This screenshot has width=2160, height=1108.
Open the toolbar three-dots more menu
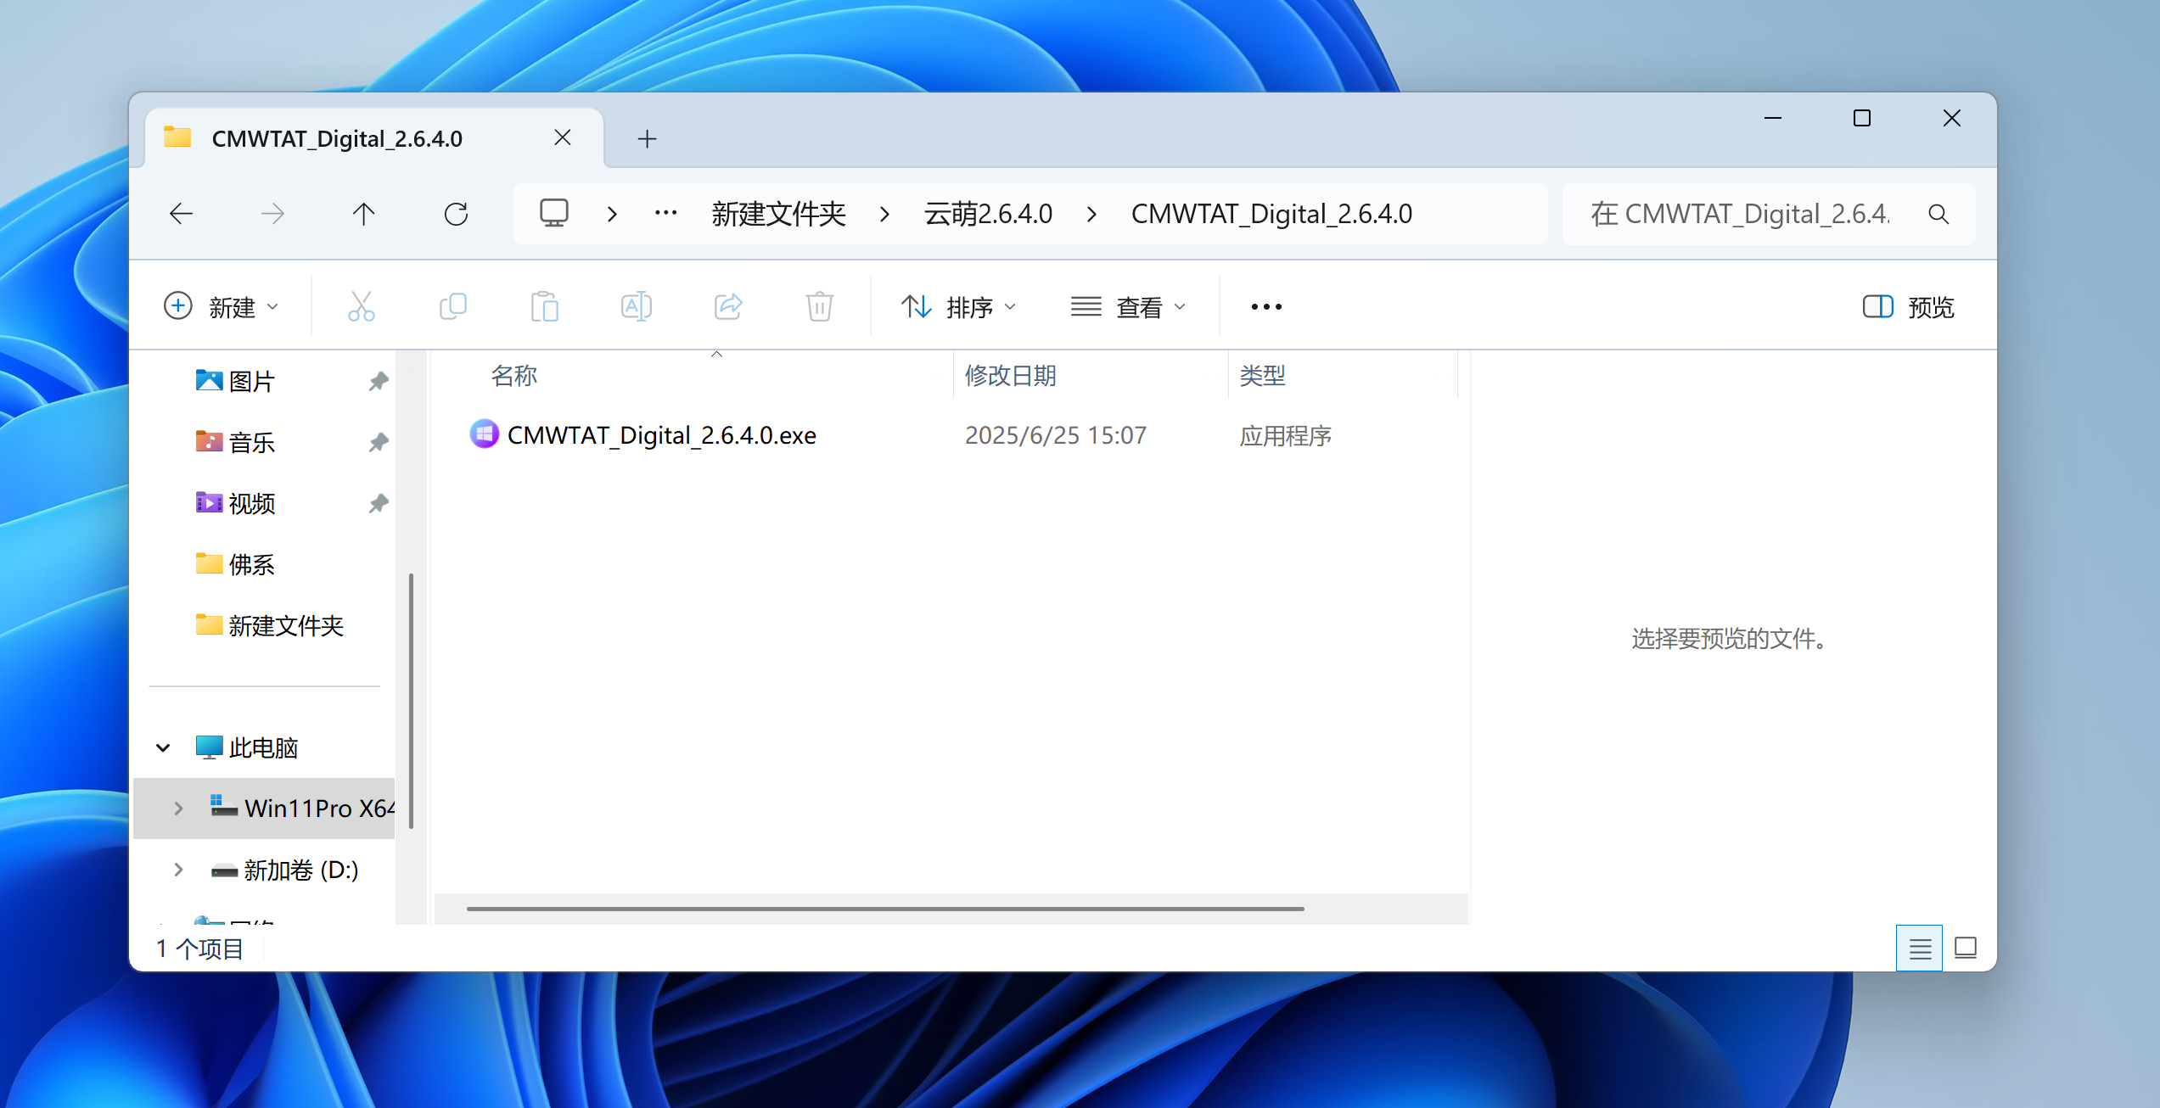(x=1265, y=306)
